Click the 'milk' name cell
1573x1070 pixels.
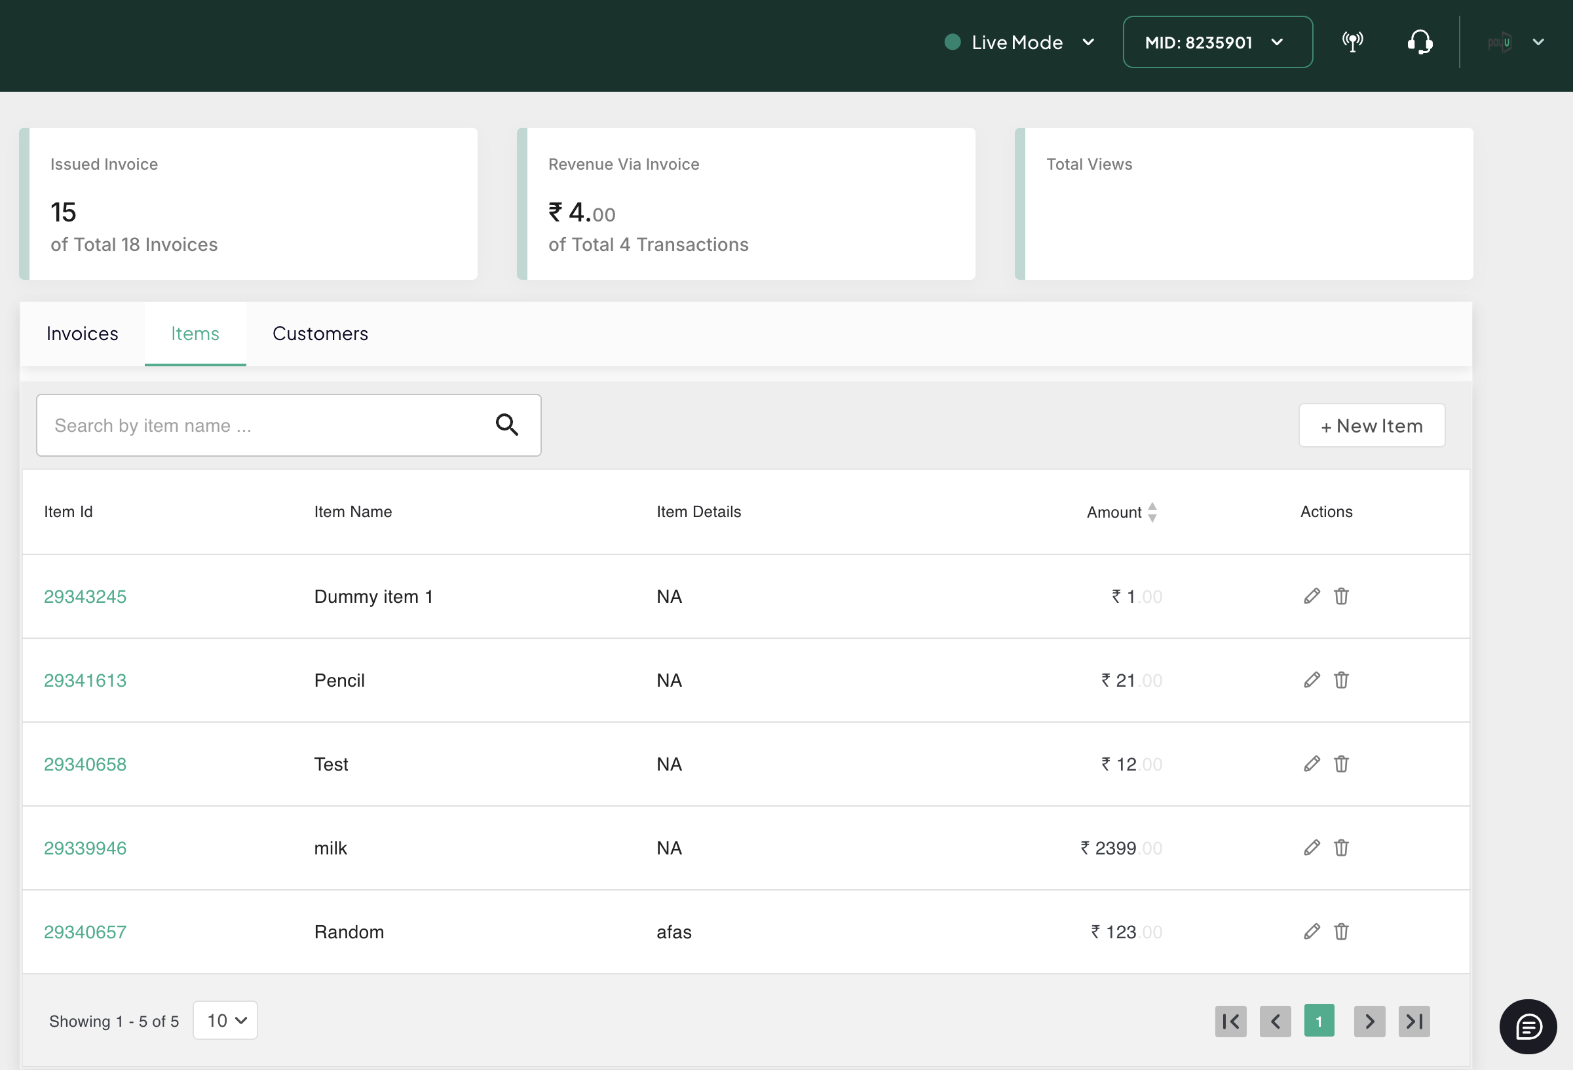coord(330,848)
